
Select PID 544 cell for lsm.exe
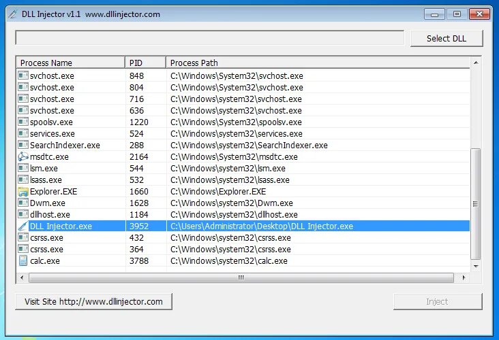pyautogui.click(x=136, y=168)
